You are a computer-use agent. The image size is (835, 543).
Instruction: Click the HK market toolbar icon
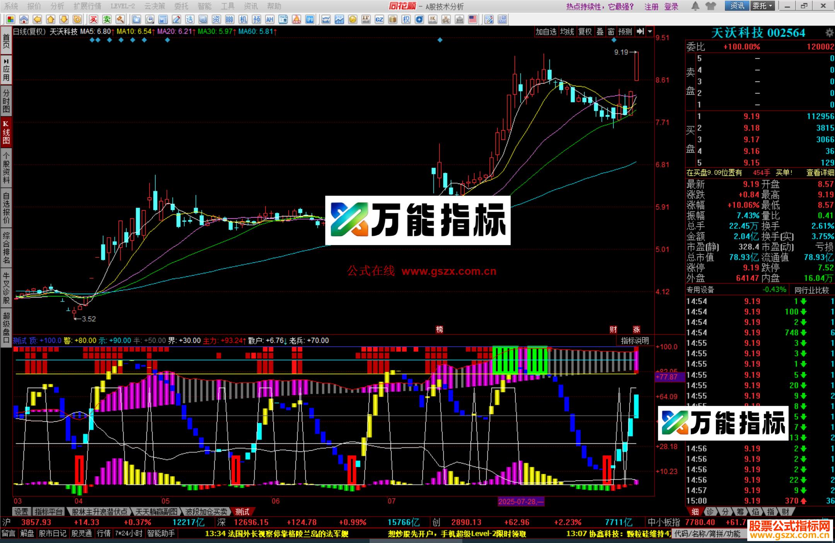[433, 20]
